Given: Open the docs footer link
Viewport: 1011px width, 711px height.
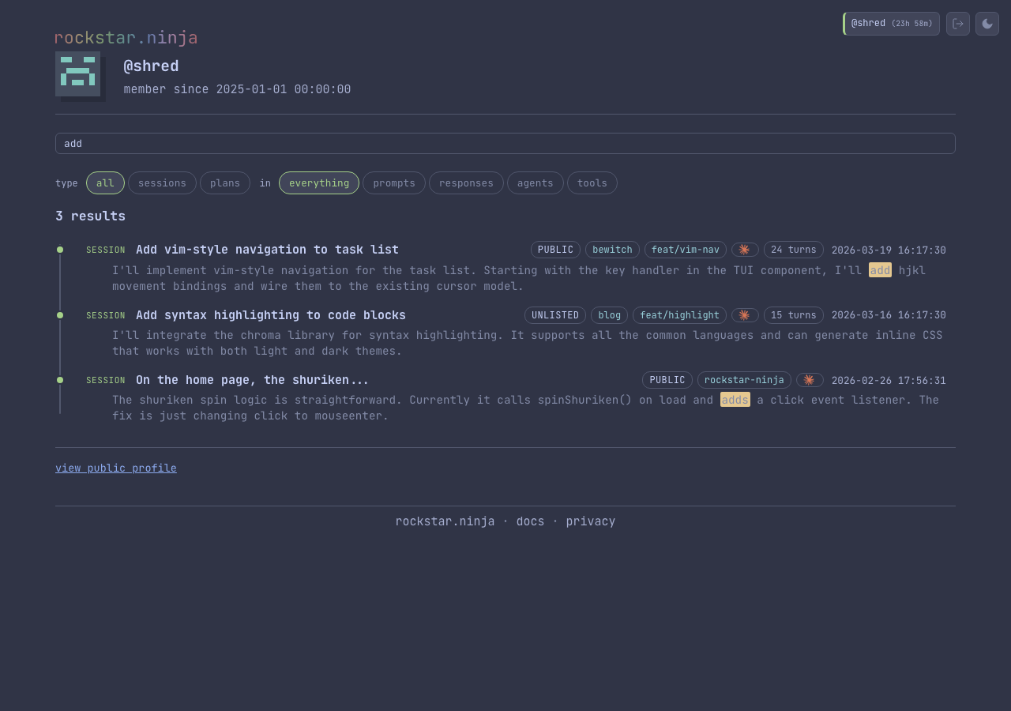Looking at the screenshot, I should (x=529, y=521).
